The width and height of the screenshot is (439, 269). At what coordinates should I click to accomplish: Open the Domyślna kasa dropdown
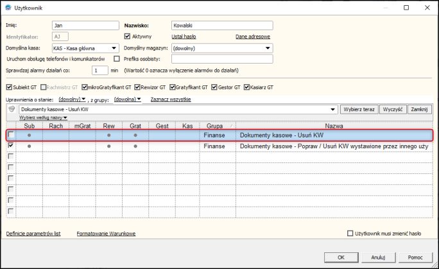coord(114,48)
